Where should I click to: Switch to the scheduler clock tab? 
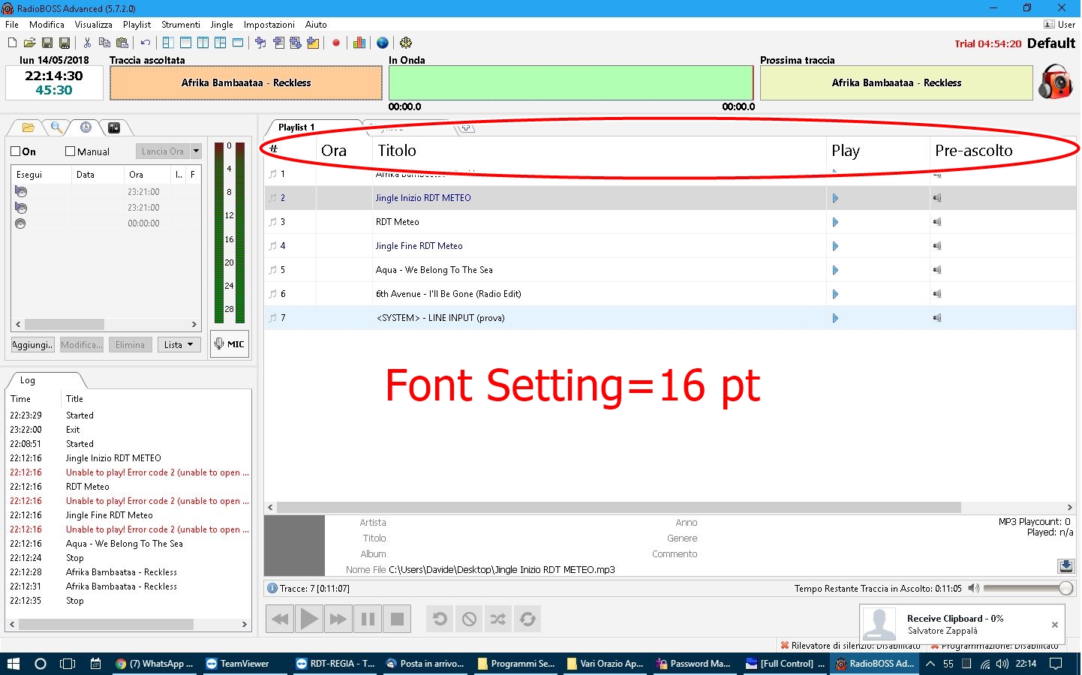tap(86, 127)
